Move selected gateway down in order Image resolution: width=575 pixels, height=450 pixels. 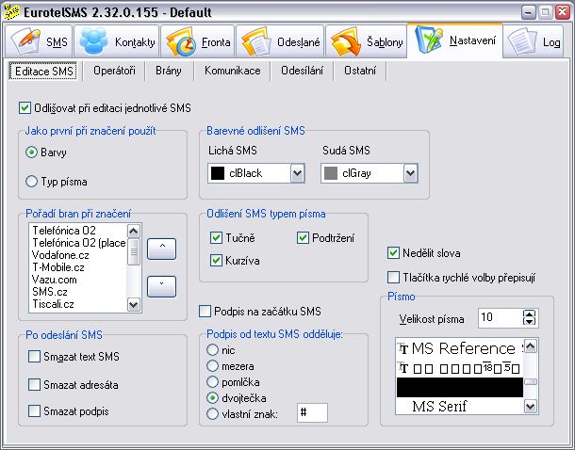tap(162, 286)
